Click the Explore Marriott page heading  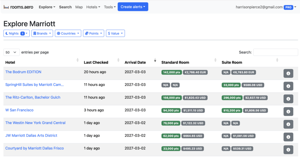tap(29, 24)
